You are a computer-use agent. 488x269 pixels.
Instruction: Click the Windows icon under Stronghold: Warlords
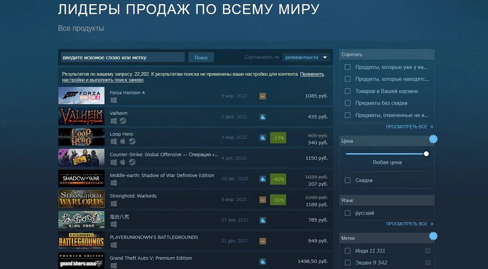(113, 203)
